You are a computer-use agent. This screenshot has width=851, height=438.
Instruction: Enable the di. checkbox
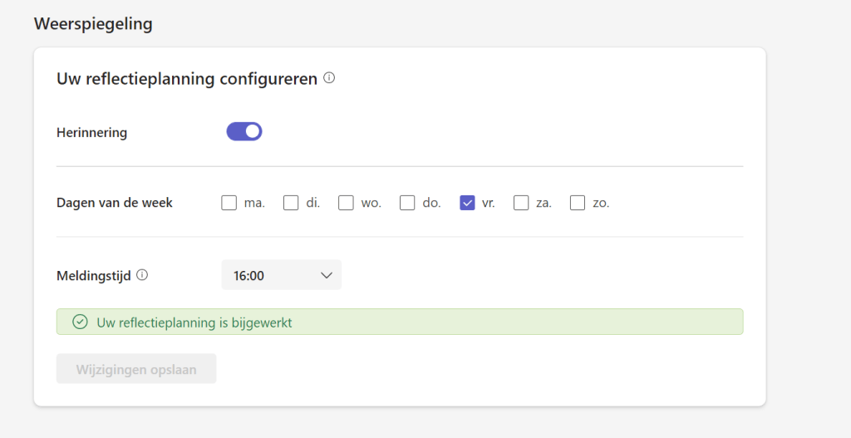click(291, 202)
